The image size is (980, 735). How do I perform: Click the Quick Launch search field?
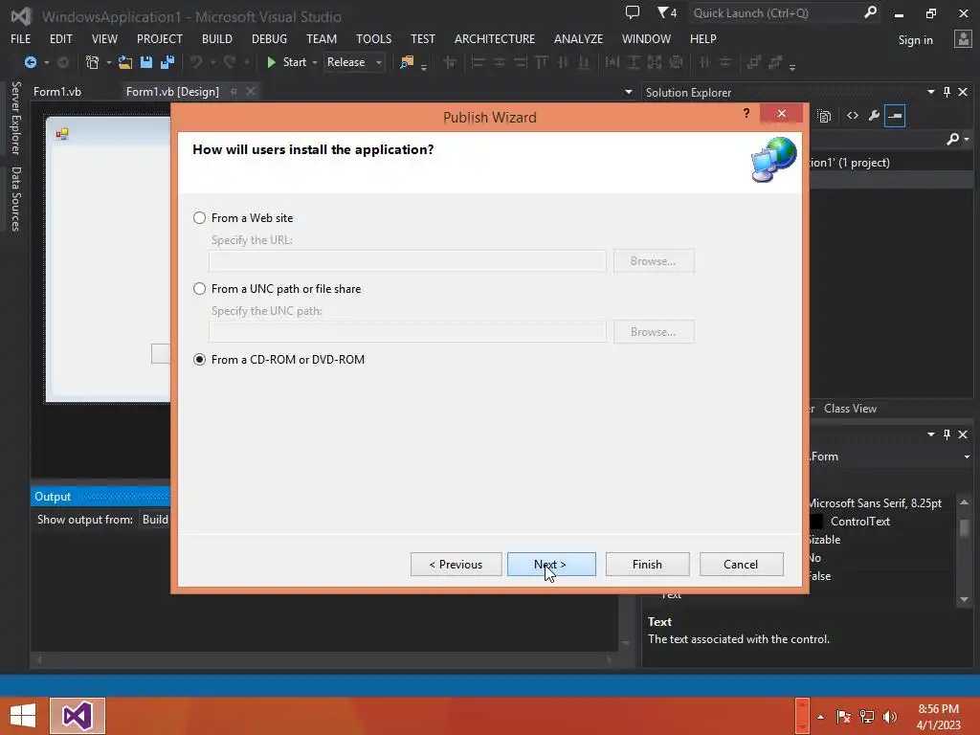pyautogui.click(x=775, y=12)
